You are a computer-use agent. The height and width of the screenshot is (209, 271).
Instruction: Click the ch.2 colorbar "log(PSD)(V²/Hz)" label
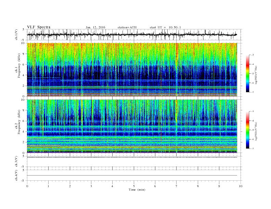coord(256,132)
